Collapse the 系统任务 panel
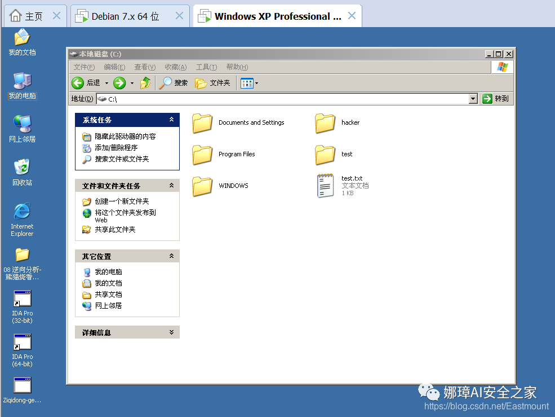Screen dimensions: 555x417 [x=171, y=120]
